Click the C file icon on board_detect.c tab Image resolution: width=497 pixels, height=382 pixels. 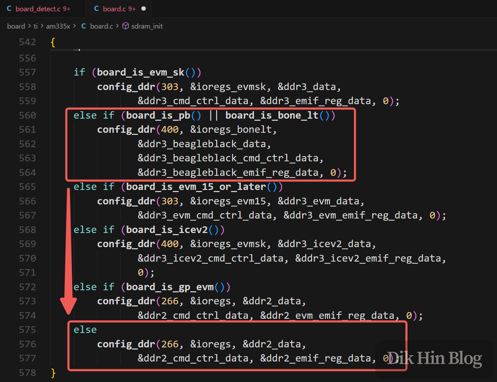[x=9, y=9]
